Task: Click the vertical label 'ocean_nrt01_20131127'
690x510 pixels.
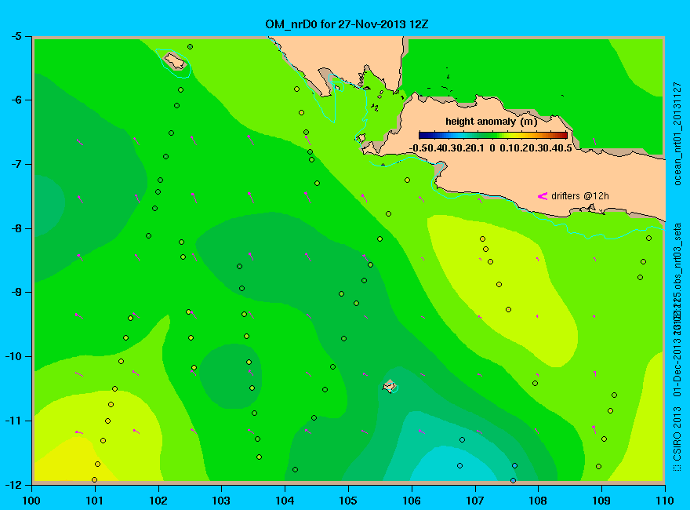Action: (x=677, y=134)
